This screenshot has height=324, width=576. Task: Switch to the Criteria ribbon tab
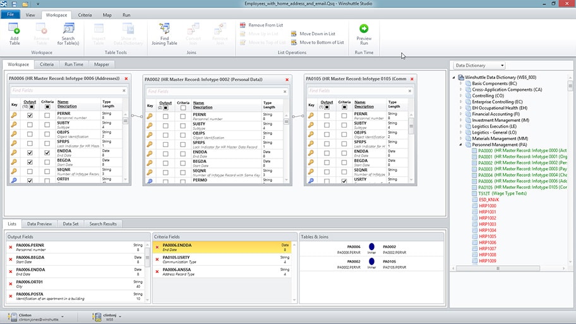pos(84,15)
